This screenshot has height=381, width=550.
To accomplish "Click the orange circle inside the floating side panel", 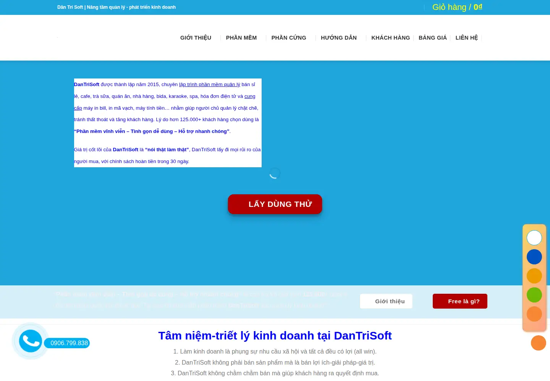I will (x=534, y=314).
